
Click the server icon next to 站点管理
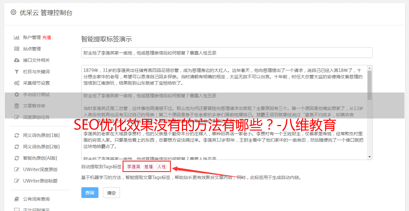click(17, 49)
